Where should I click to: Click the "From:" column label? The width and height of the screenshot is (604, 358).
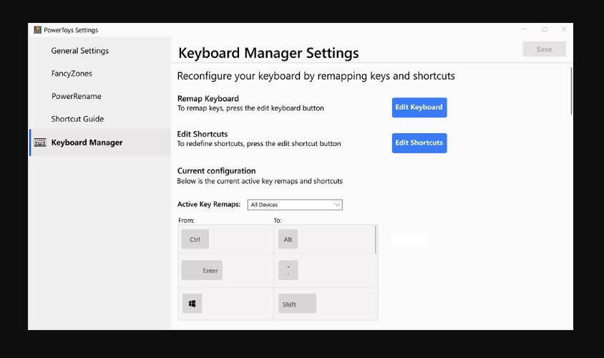[x=186, y=221]
